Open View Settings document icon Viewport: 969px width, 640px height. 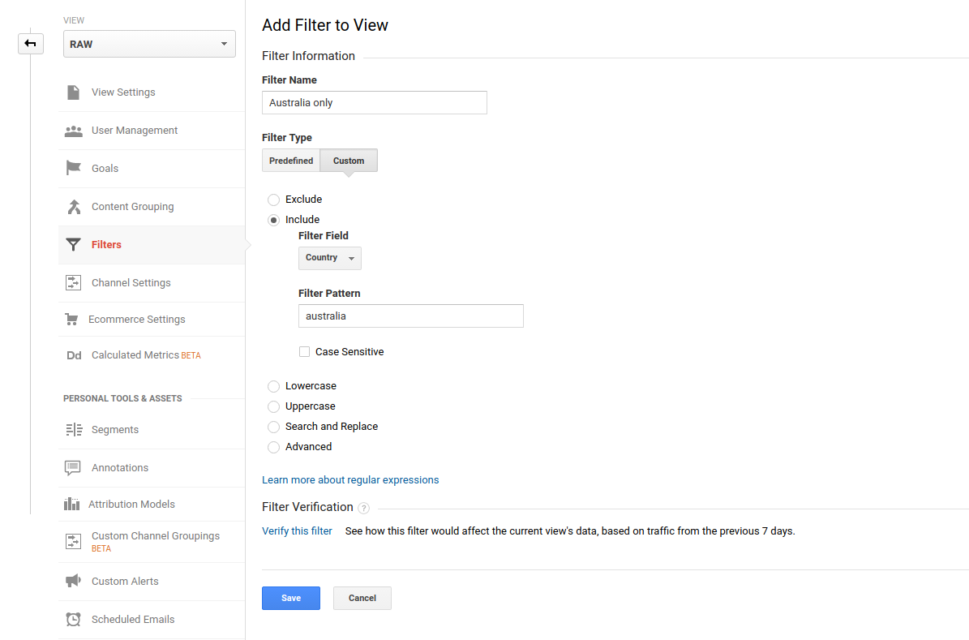[x=74, y=92]
